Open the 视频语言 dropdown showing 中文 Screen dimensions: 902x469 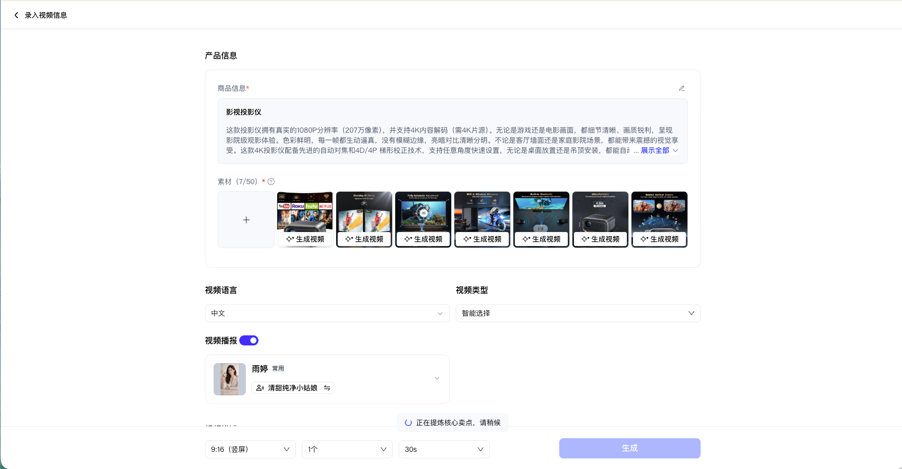pyautogui.click(x=327, y=313)
